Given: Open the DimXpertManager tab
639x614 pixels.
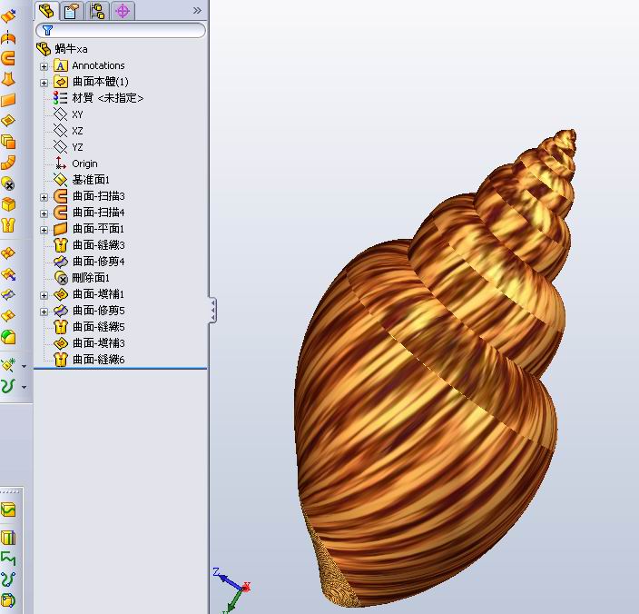Looking at the screenshot, I should tap(123, 11).
